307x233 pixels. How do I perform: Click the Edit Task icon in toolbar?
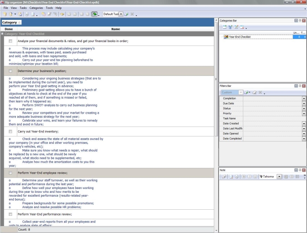50,14
